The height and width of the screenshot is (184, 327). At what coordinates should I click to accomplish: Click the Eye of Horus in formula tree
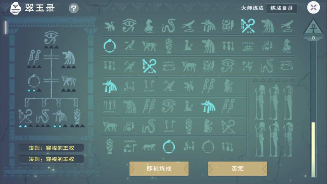[51, 38]
